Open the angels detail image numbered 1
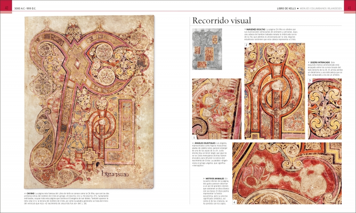This screenshot has width=356, height=213. click(x=217, y=109)
